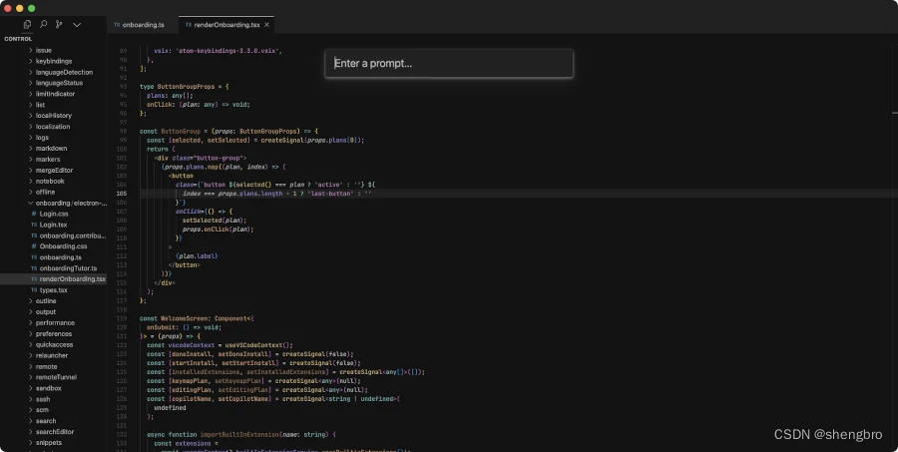Open the Explorer files view icon
Viewport: 898px width, 452px height.
pos(27,25)
